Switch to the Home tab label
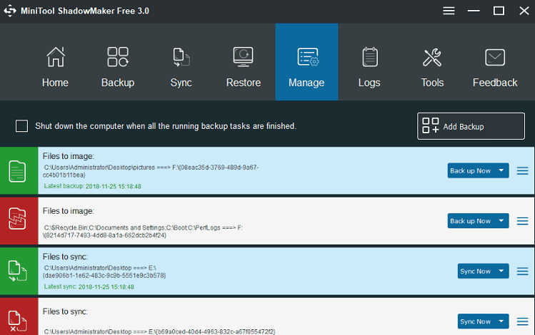The width and height of the screenshot is (535, 335). [x=55, y=83]
